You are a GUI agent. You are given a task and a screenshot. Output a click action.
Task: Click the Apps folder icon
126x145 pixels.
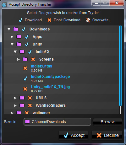coord(19,37)
